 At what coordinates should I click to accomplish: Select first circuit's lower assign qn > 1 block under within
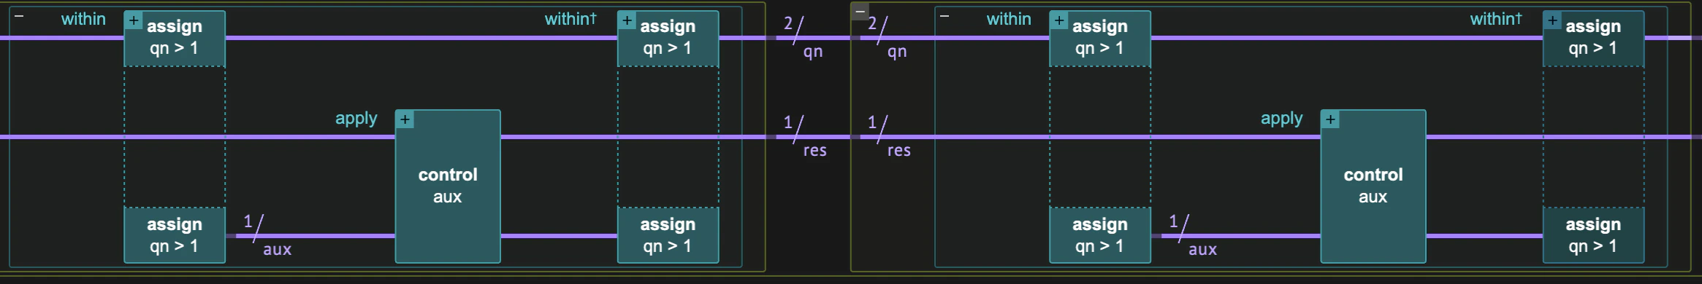[175, 235]
